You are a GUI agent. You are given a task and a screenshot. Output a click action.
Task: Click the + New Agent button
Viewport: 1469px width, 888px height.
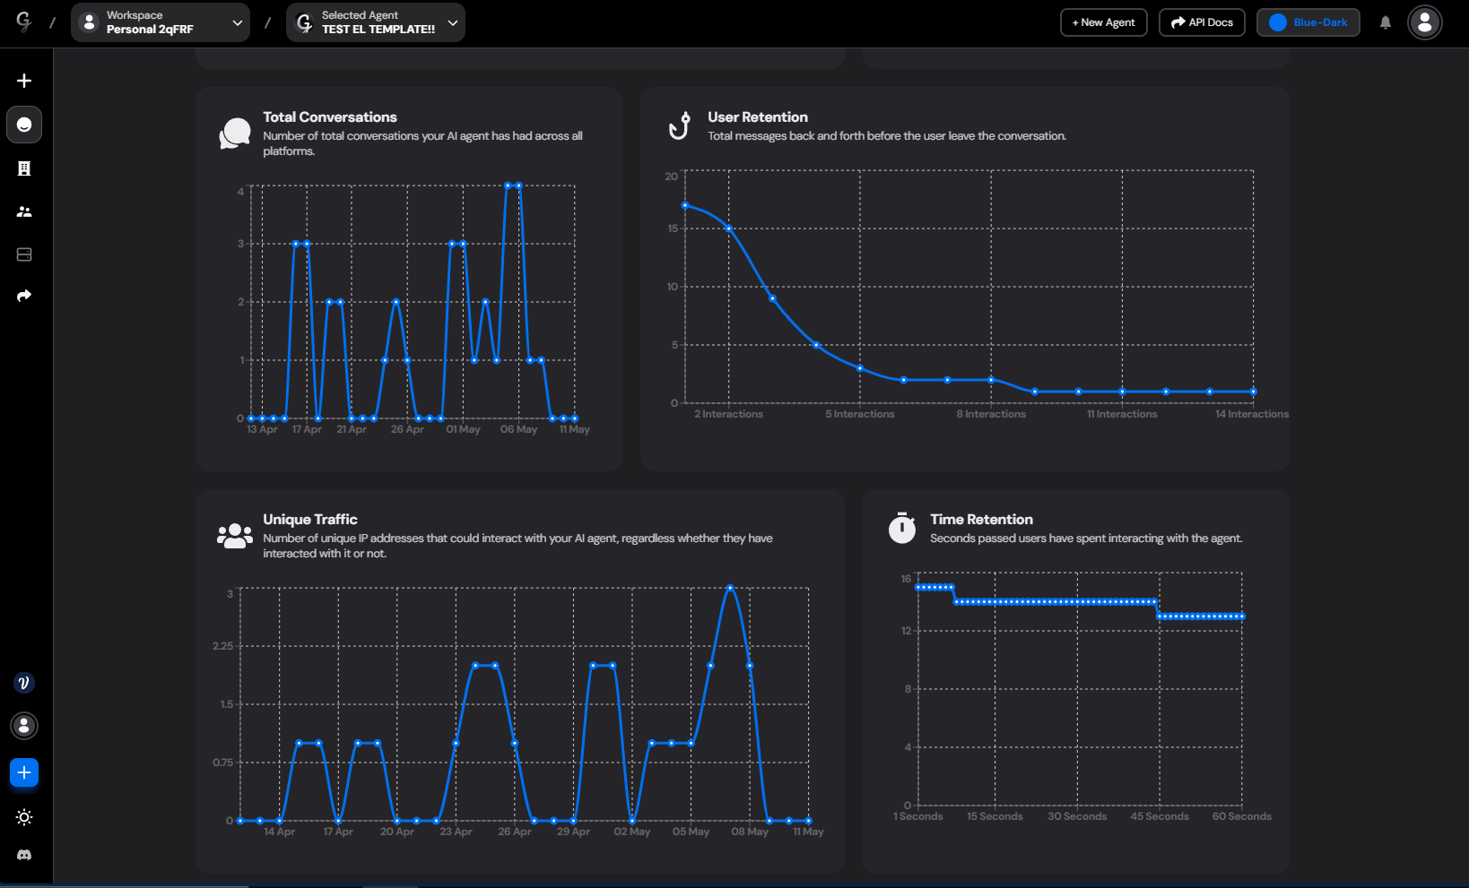click(1104, 22)
